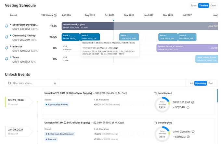
Task: Select Upcoming unlock events filter
Action: point(201,83)
